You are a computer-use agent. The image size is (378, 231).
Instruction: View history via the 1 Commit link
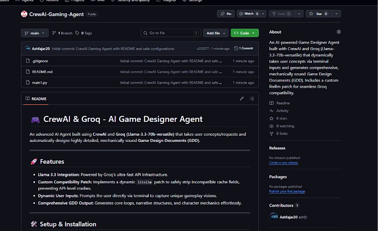[243, 48]
